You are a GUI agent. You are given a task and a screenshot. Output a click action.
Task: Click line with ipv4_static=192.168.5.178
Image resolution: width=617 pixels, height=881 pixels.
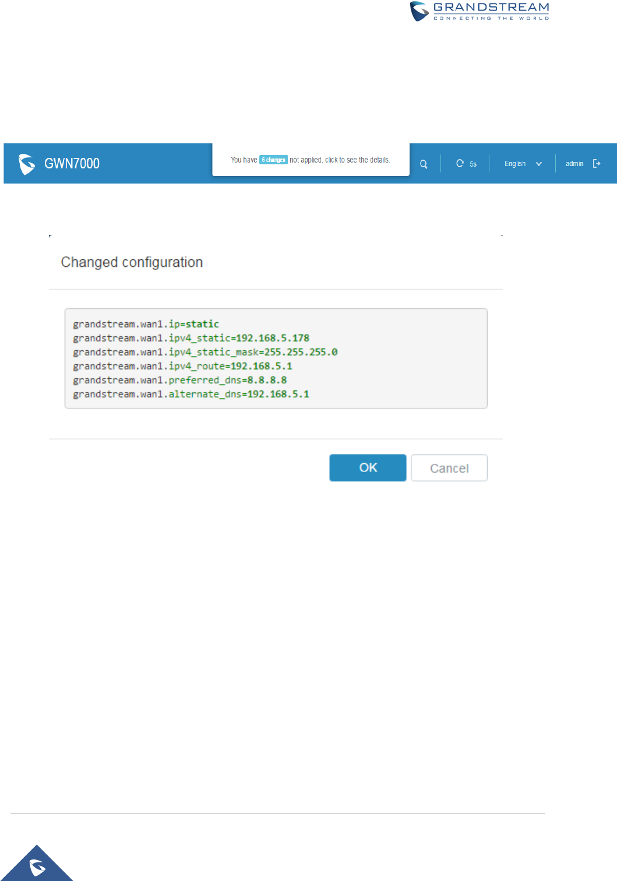(191, 338)
